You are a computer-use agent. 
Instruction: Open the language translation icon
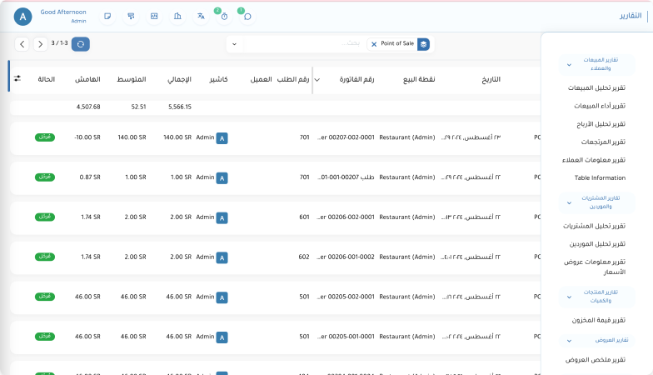(201, 17)
